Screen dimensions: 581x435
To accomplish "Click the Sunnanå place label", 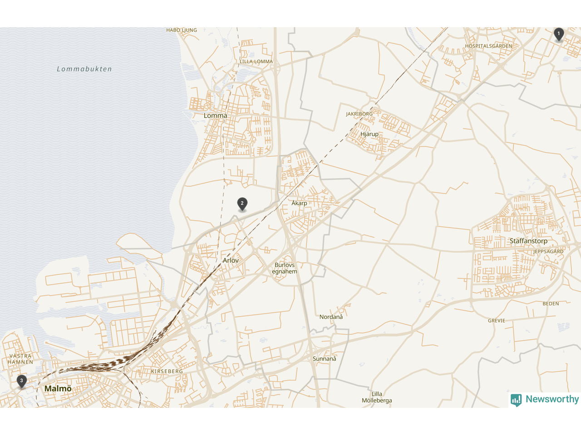I will tap(325, 358).
